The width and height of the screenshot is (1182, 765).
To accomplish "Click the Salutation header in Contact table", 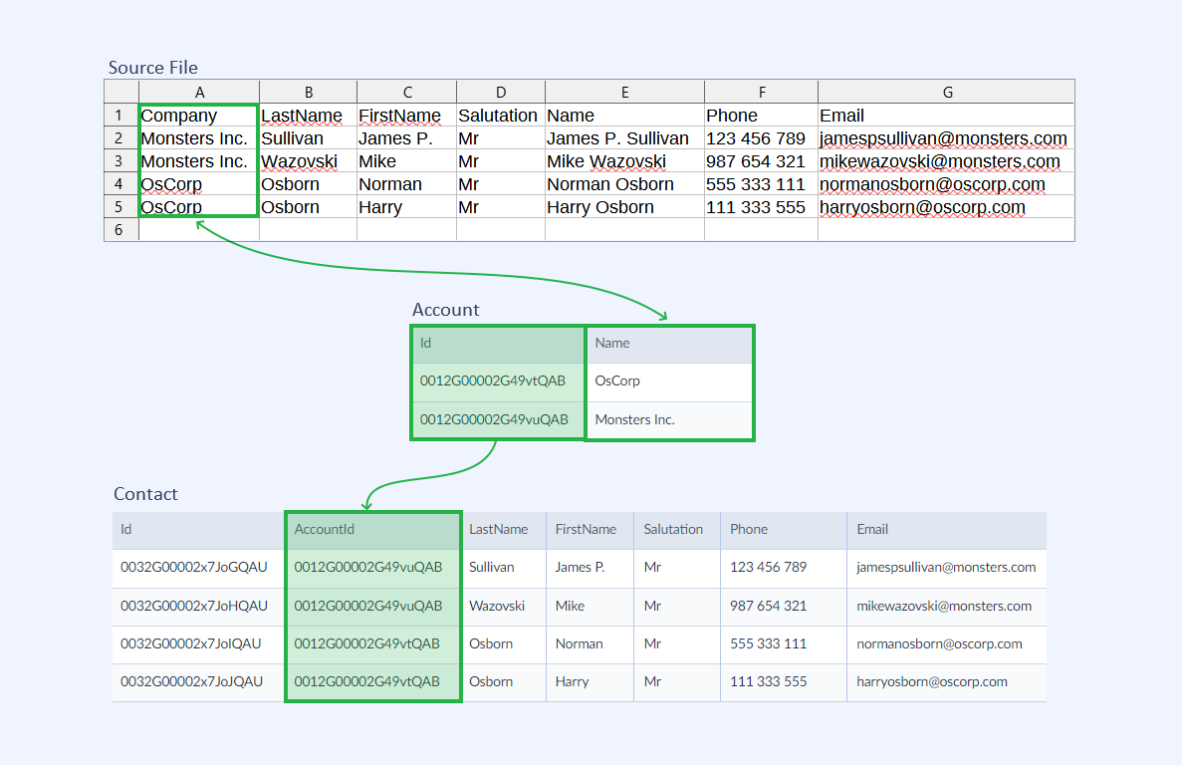I will [677, 529].
